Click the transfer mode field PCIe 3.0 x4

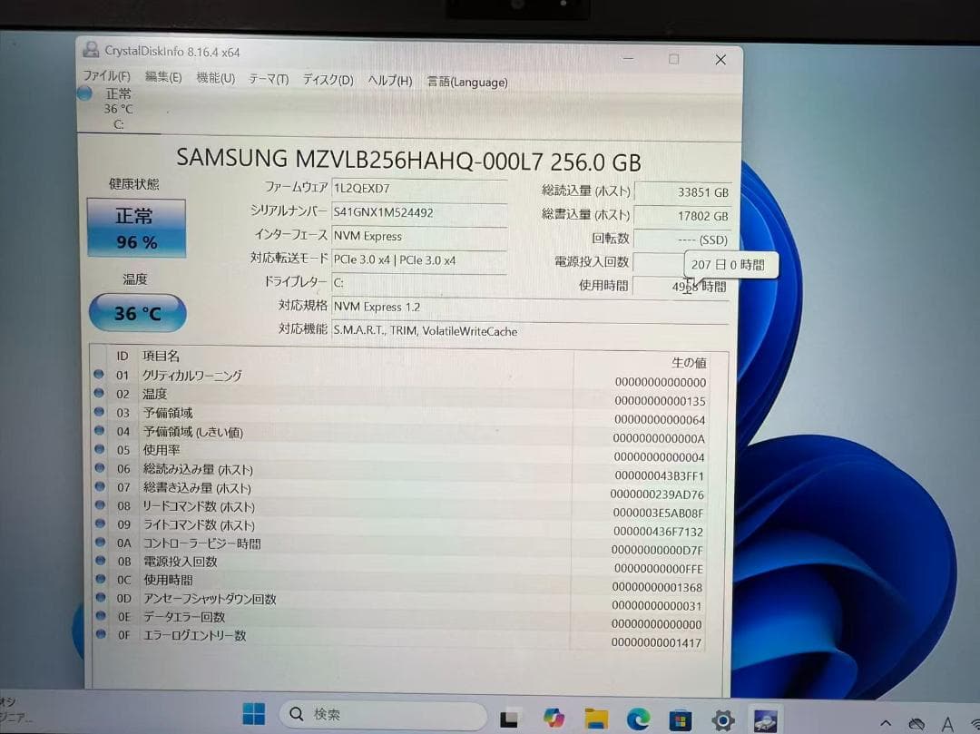(x=418, y=259)
